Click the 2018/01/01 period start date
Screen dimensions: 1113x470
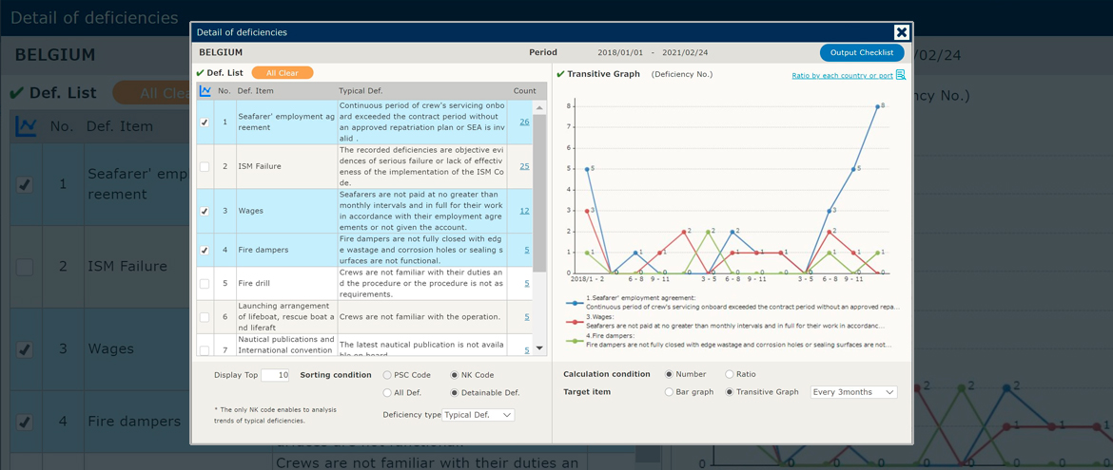619,52
